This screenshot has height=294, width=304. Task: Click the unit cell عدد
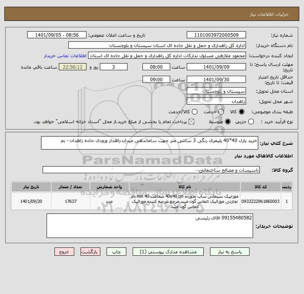[109, 201]
